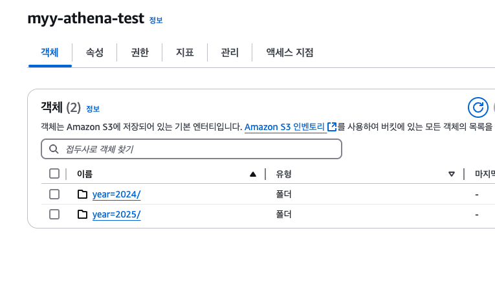Check the box for year=2024/ row
495x301 pixels.
click(54, 194)
